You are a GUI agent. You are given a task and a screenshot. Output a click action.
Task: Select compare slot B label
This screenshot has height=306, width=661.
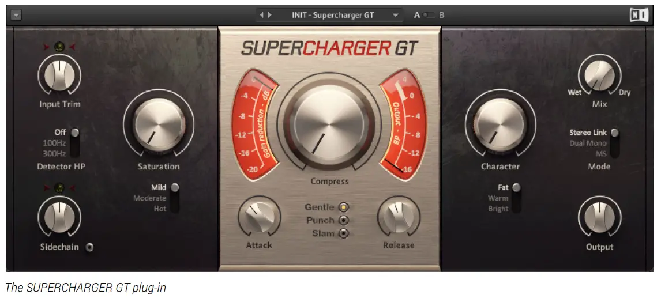click(x=441, y=15)
